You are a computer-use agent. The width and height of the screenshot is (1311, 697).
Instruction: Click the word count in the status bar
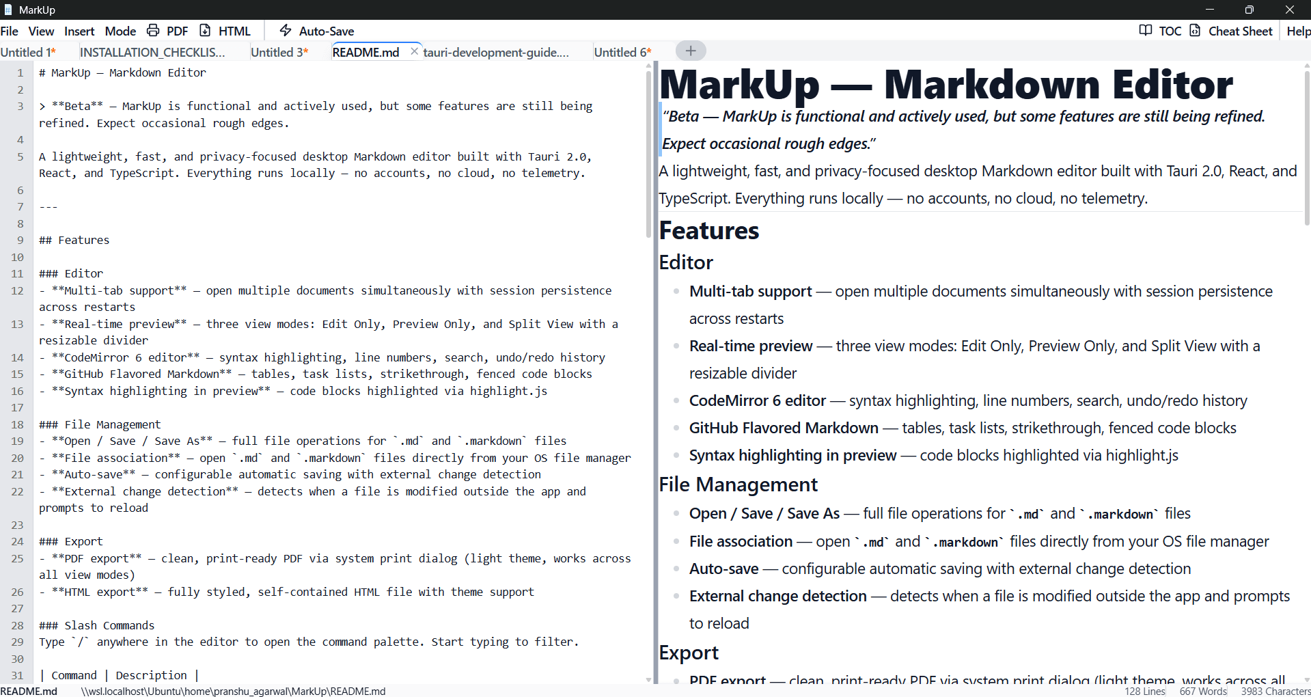pyautogui.click(x=1202, y=691)
